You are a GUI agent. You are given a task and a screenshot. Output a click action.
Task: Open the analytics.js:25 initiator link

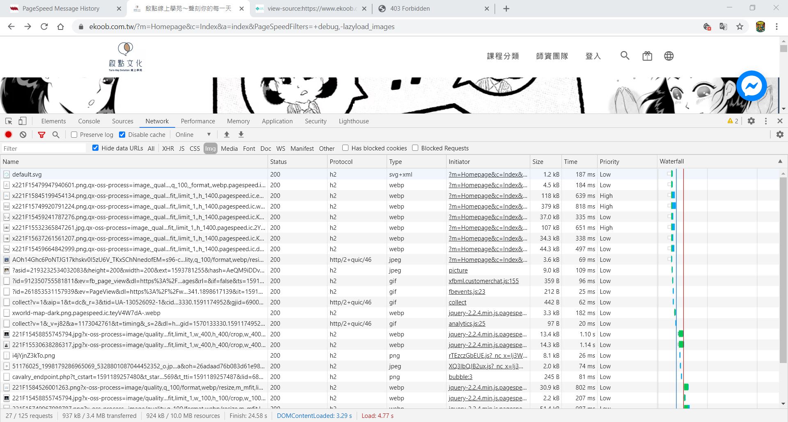467,324
